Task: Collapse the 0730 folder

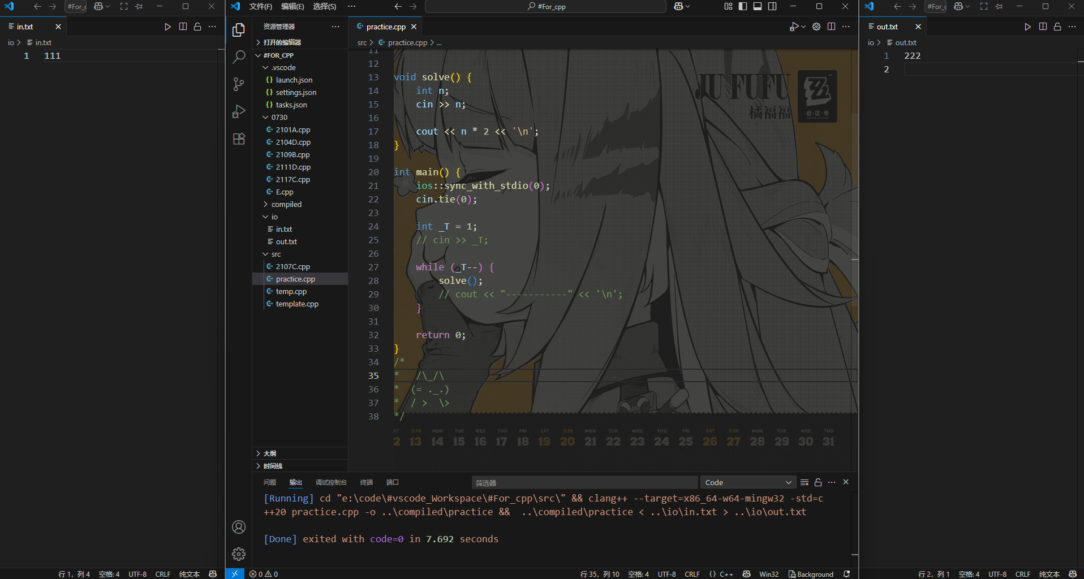Action: (279, 117)
